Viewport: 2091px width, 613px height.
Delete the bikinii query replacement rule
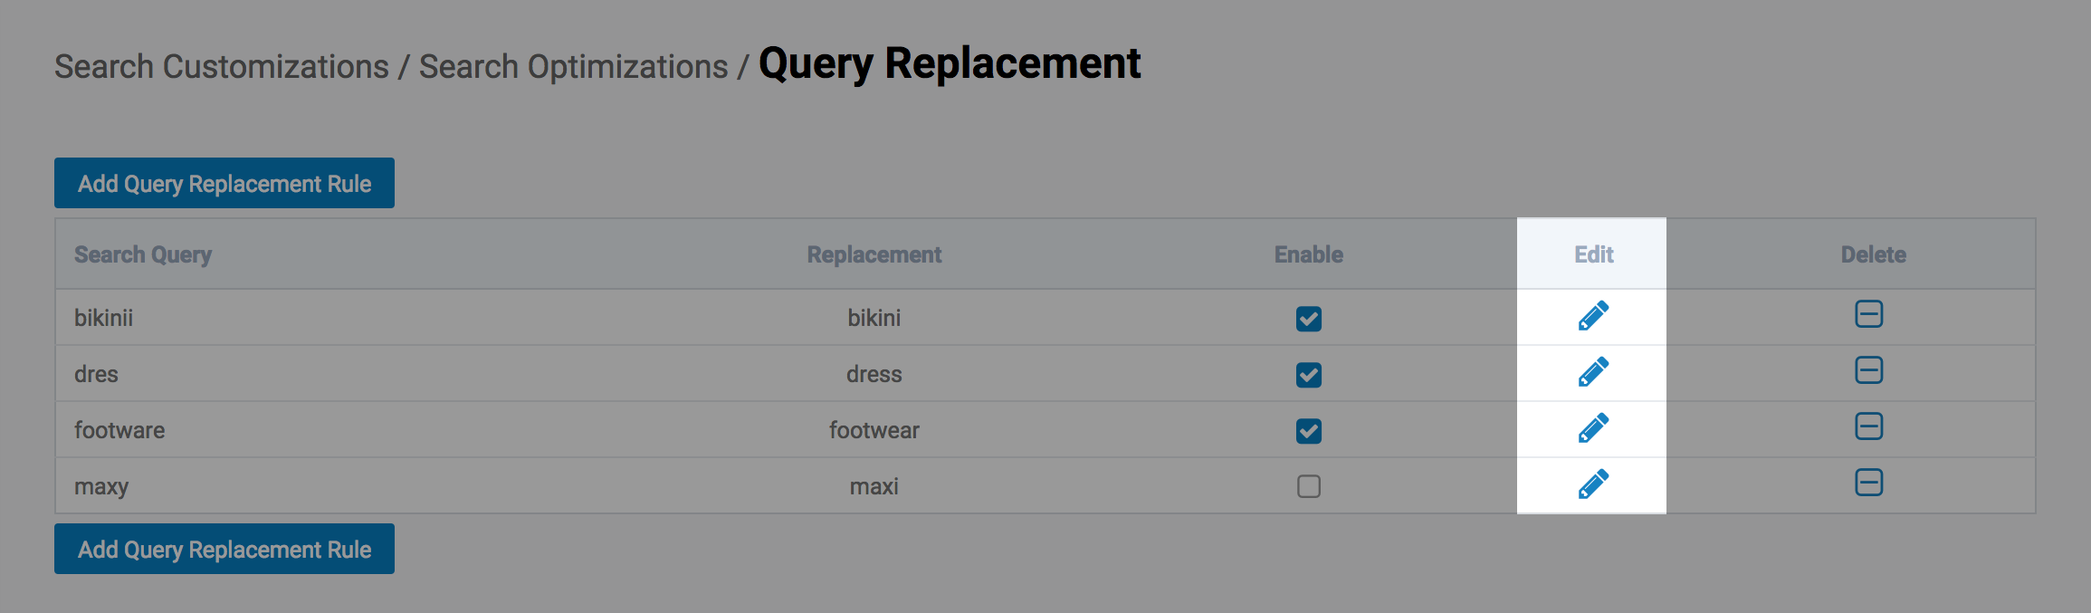pyautogui.click(x=1868, y=314)
